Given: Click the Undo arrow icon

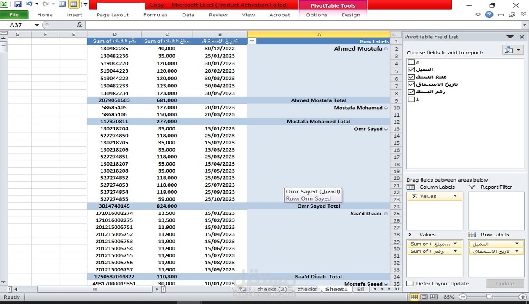Looking at the screenshot, I should [29, 5].
